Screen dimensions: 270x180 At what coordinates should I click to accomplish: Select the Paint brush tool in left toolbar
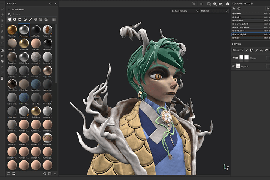pyautogui.click(x=2, y=9)
